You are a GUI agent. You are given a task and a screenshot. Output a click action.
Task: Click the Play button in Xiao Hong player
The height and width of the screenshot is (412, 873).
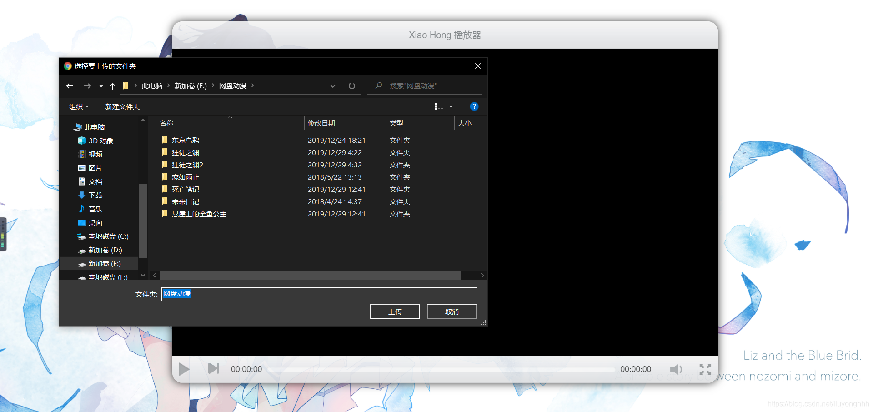184,369
